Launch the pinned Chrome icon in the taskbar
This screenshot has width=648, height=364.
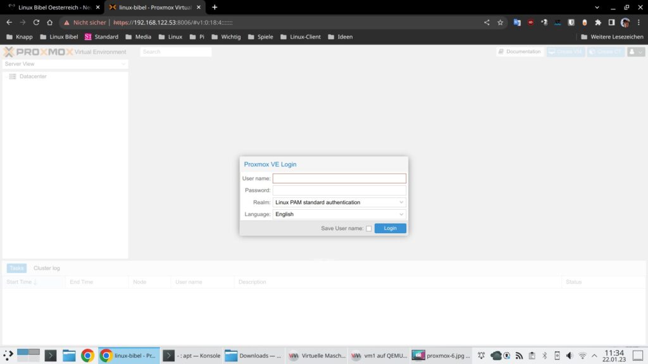pyautogui.click(x=87, y=355)
